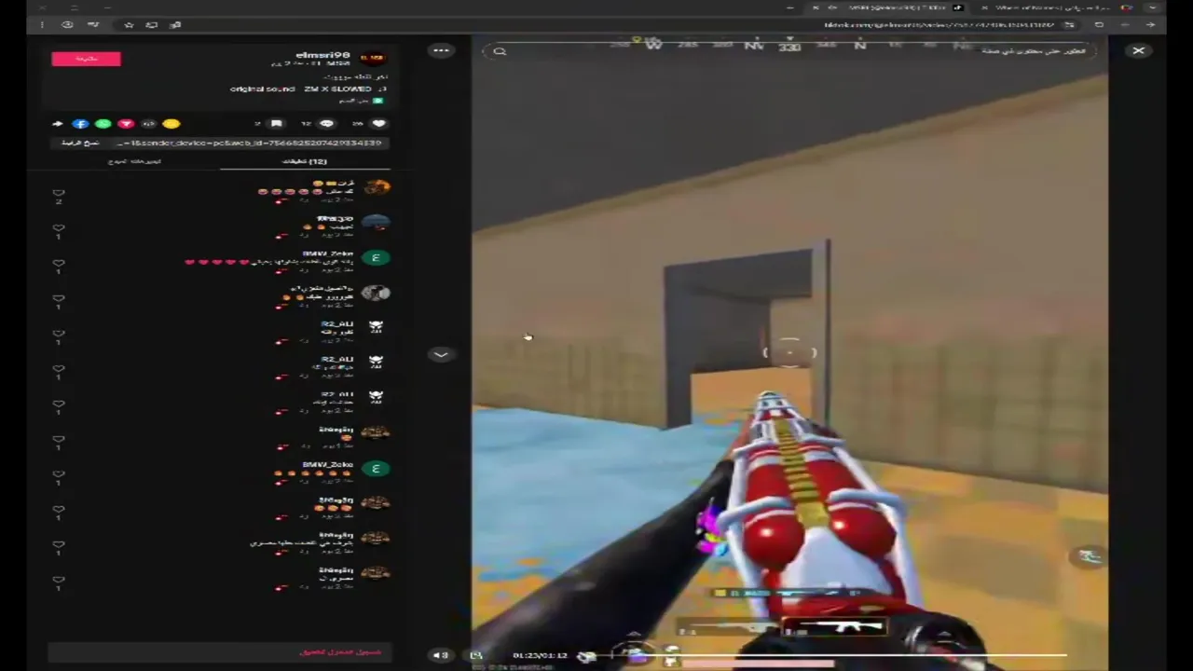Focus the search field above the video

(788, 51)
